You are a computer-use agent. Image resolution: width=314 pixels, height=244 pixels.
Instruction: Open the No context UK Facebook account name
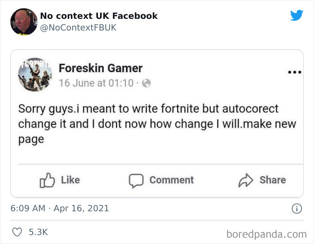[x=99, y=16]
